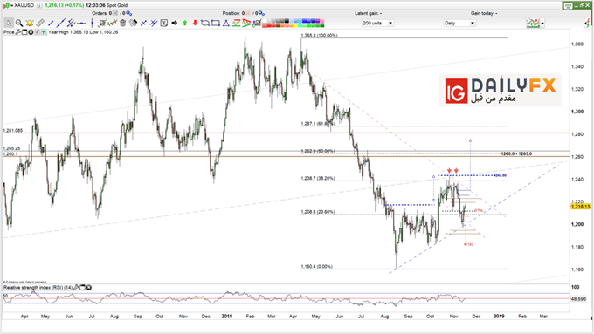Select the text box annotation tool
The width and height of the screenshot is (594, 334).
tap(164, 23)
